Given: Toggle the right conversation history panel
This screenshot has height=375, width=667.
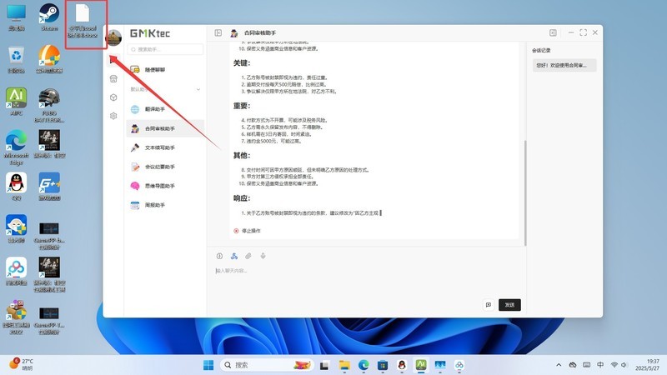Looking at the screenshot, I should point(553,32).
